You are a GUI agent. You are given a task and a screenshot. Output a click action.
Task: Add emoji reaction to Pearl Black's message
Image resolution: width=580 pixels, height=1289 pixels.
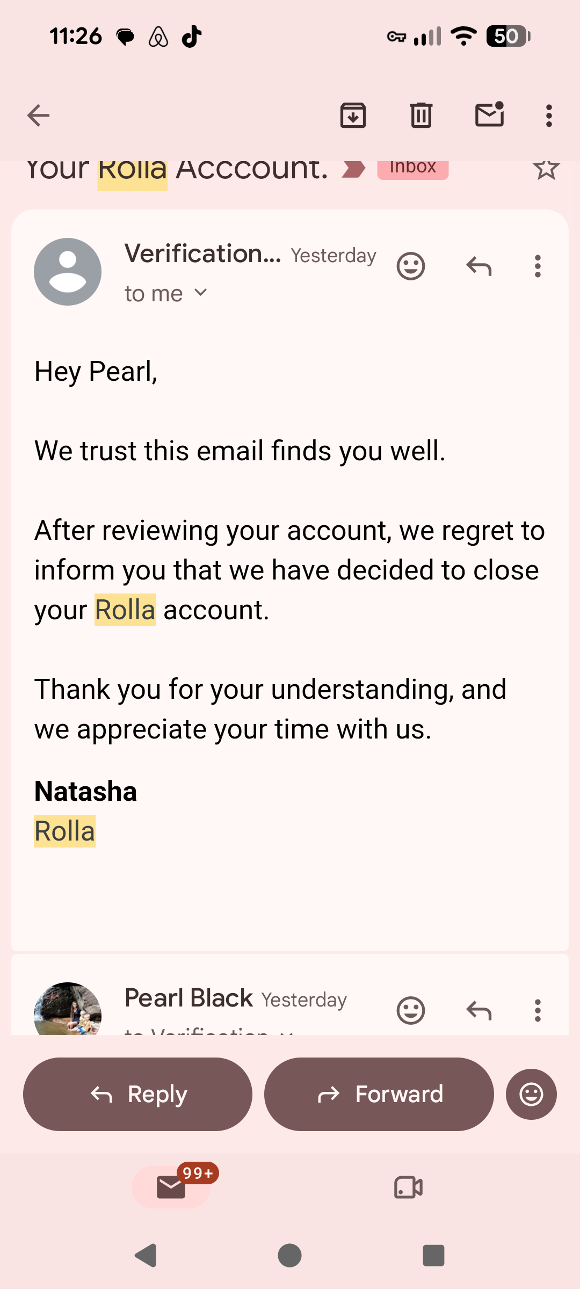point(411,1010)
